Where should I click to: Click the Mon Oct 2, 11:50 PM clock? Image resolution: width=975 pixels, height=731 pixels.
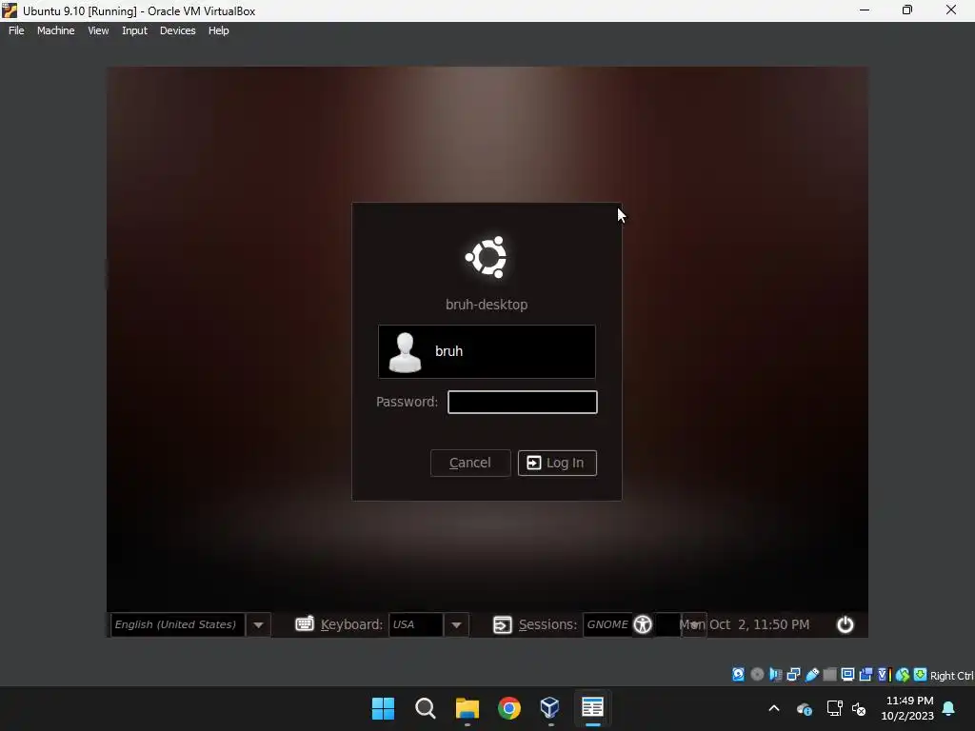745,624
